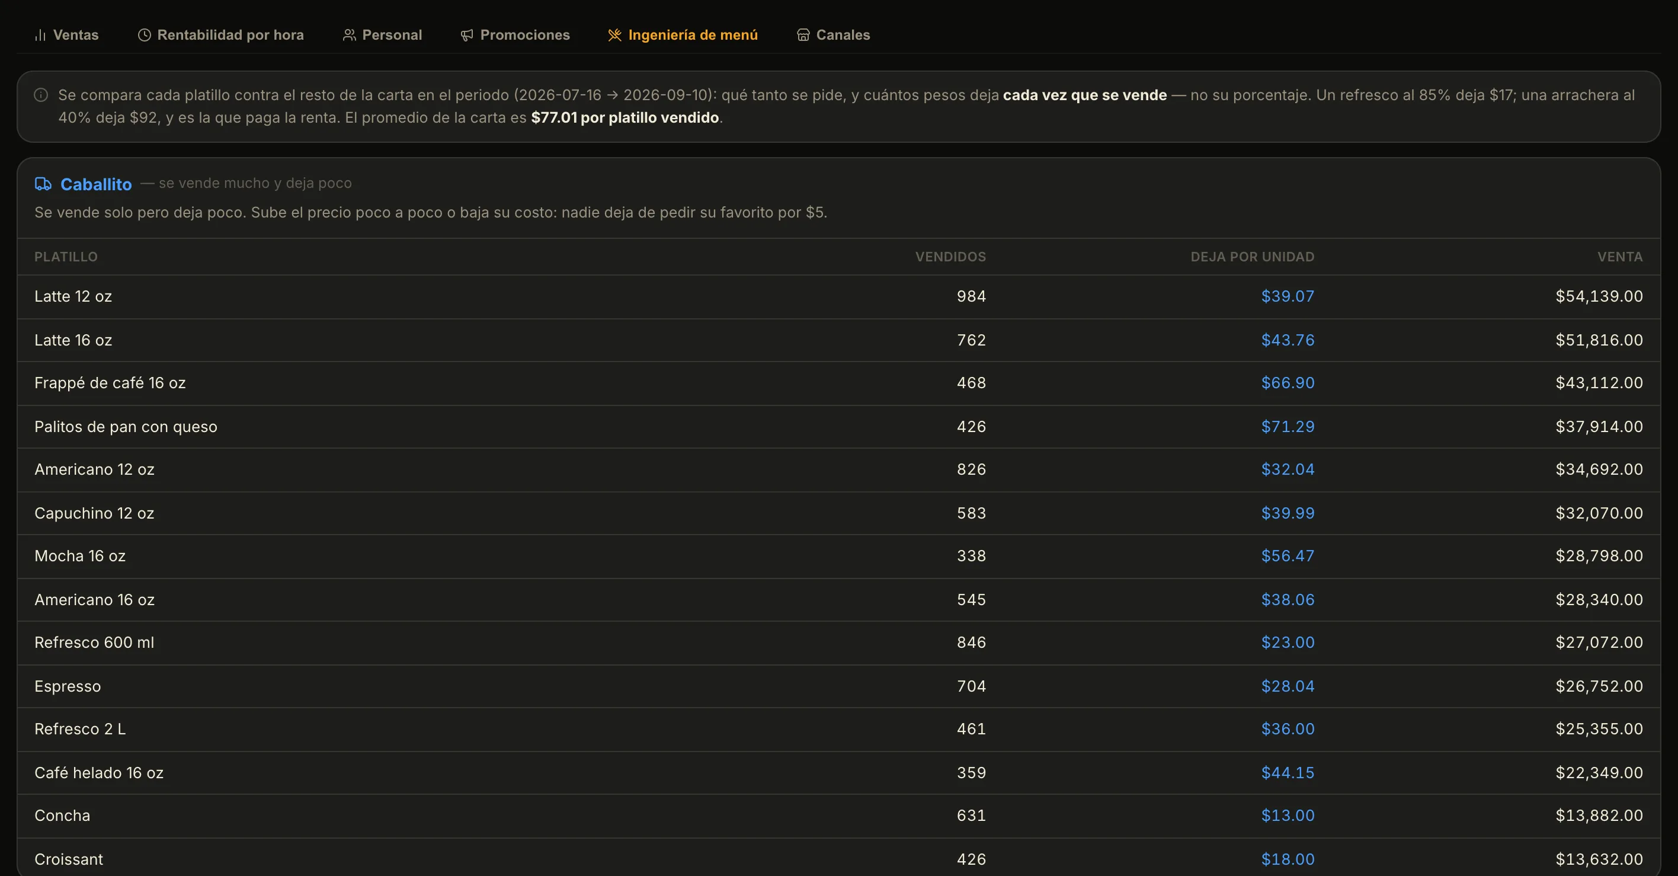Select the Latte 12 oz row

[838, 296]
